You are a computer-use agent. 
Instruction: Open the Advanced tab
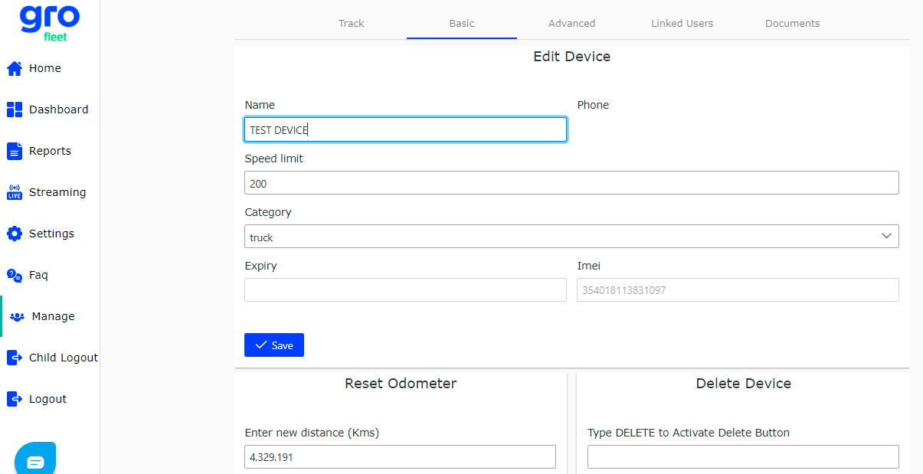(571, 24)
